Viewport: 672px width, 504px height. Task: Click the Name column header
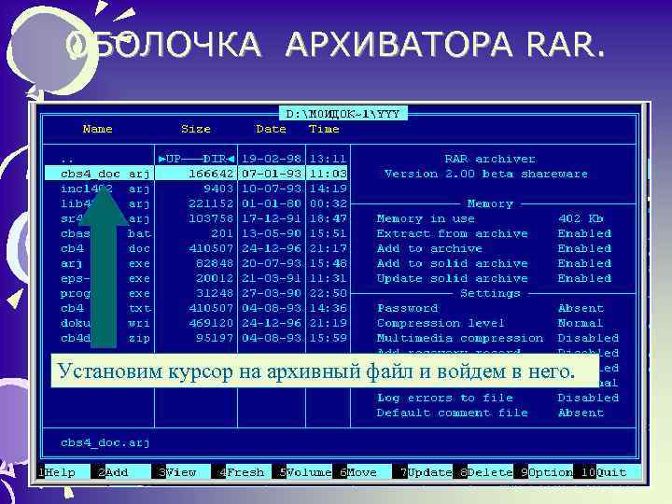pyautogui.click(x=98, y=129)
